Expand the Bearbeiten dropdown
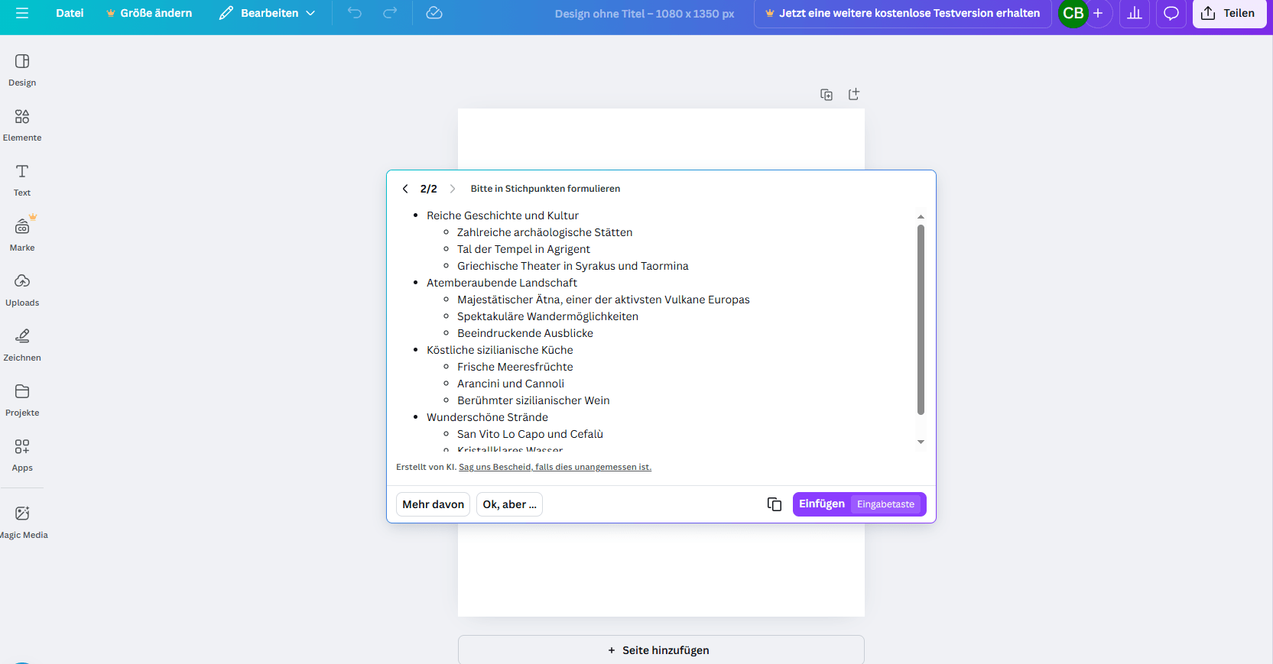This screenshot has height=664, width=1273. pos(268,13)
